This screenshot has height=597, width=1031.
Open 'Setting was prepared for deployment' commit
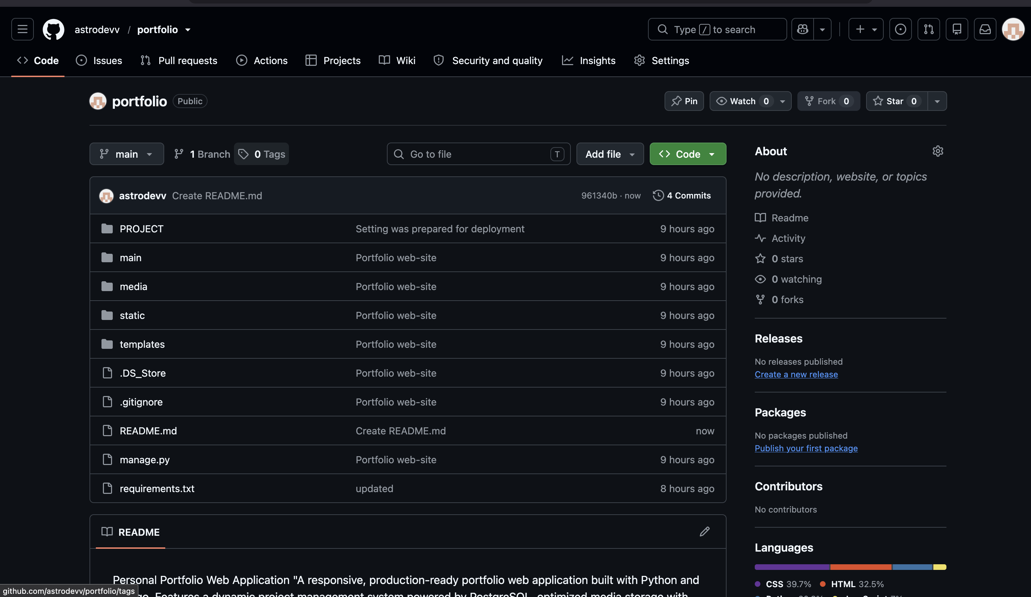click(440, 229)
